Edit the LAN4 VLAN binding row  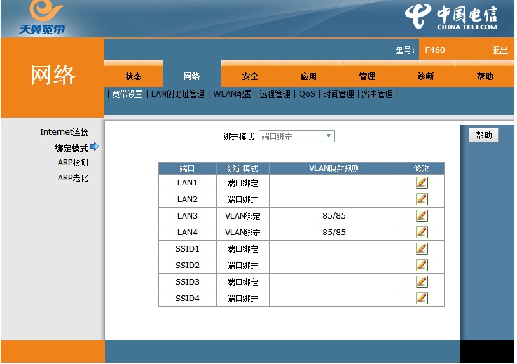coord(421,232)
